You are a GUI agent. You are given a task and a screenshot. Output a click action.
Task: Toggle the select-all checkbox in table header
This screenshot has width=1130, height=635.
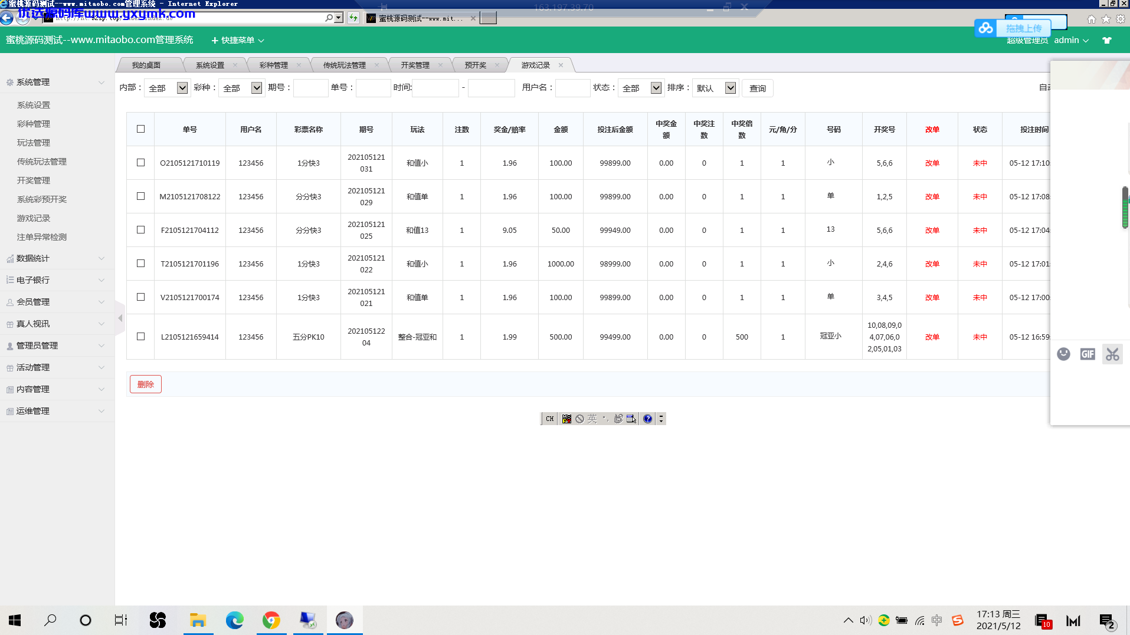[x=140, y=129]
